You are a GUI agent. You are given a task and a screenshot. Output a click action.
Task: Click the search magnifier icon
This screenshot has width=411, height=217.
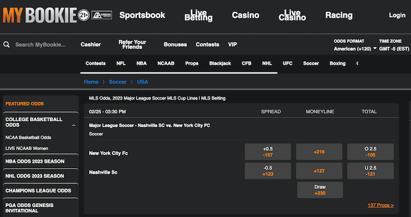pos(7,44)
